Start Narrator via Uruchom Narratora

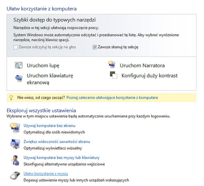click(142, 66)
